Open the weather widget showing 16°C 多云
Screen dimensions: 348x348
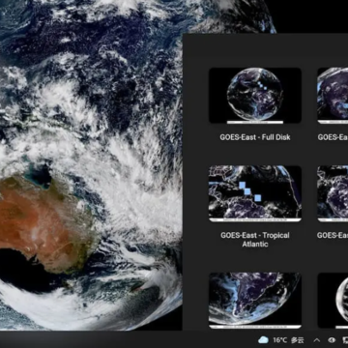(281, 340)
